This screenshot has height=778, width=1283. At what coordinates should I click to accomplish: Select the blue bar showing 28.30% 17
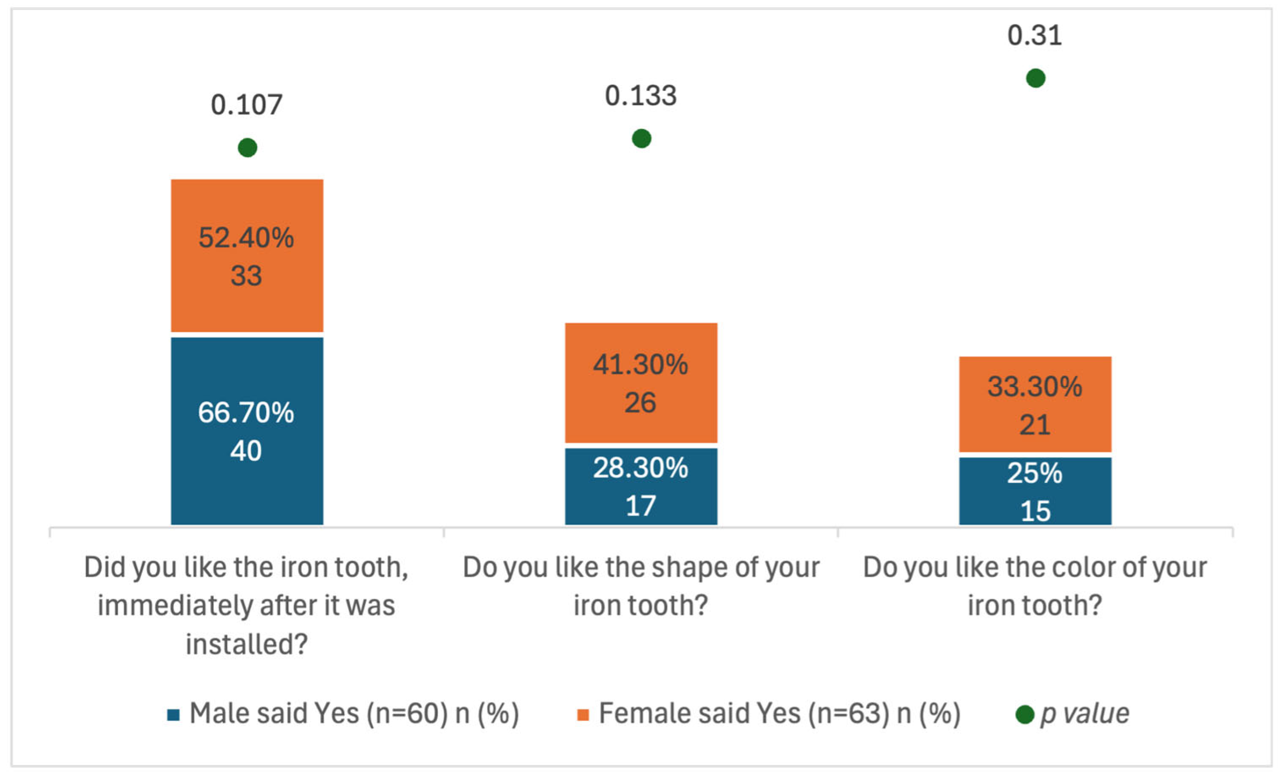(641, 486)
